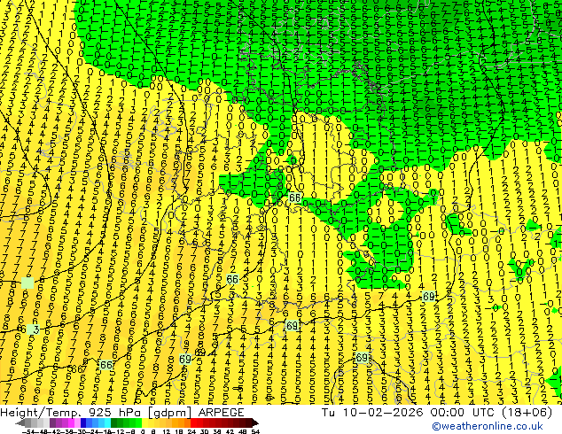The image size is (562, 434).
Task: Pick the dark green swatch in the temperature legend
Action: tap(114, 422)
